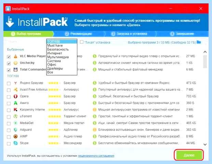Click the Skype program icon
The width and height of the screenshot is (212, 164).
click(15, 143)
